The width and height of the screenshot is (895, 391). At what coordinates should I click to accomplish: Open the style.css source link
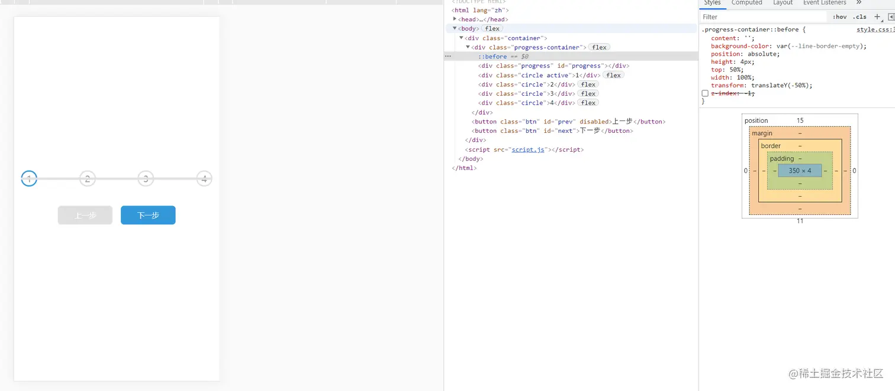tap(875, 30)
